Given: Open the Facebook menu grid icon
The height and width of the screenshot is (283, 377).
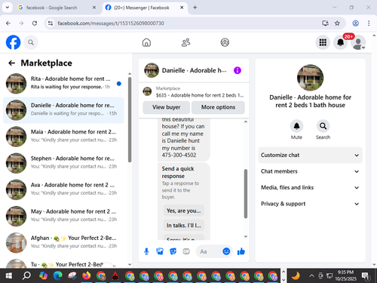Looking at the screenshot, I should coord(323,42).
